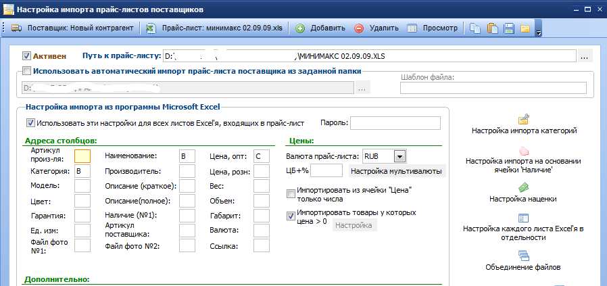Uncheck import goods with price > 0
The image size is (607, 286).
click(x=291, y=216)
